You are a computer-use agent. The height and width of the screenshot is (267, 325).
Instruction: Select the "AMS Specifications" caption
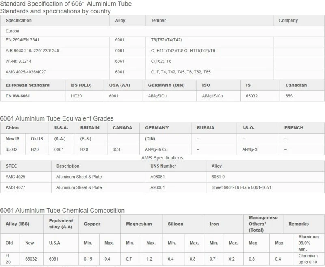(162, 158)
